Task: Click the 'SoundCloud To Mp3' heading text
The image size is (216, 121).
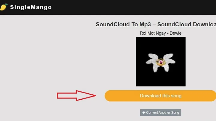Action: click(x=123, y=24)
